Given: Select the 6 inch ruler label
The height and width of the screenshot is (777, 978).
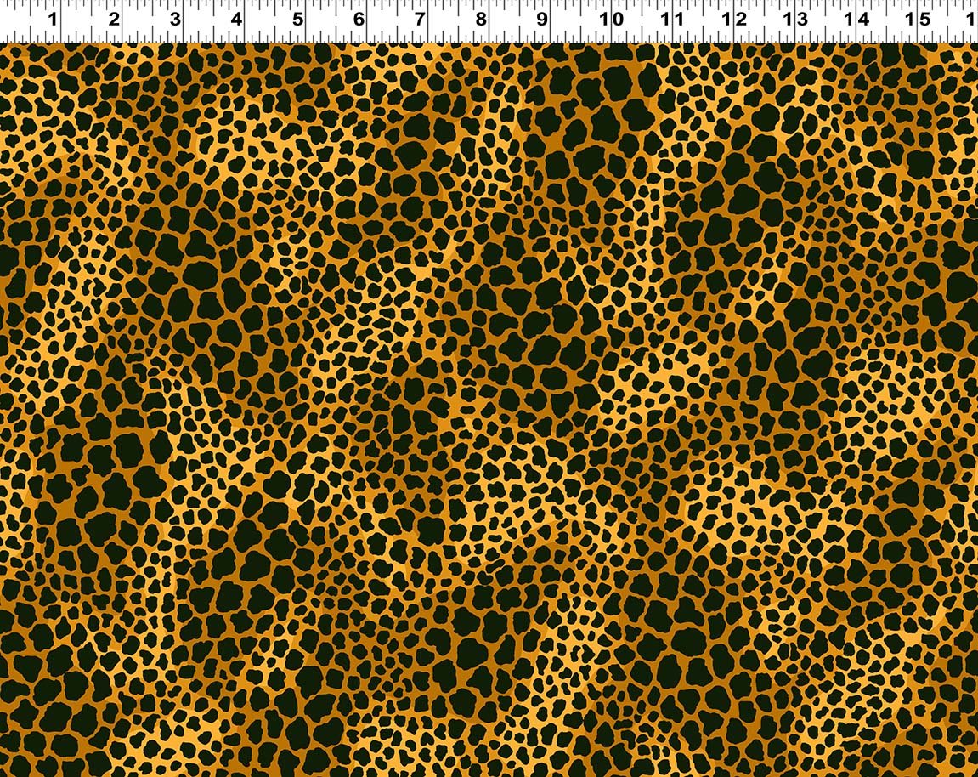Looking at the screenshot, I should [x=359, y=19].
